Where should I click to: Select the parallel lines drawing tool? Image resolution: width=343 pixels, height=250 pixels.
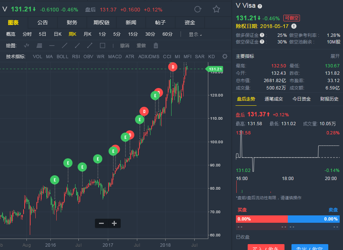point(39,46)
